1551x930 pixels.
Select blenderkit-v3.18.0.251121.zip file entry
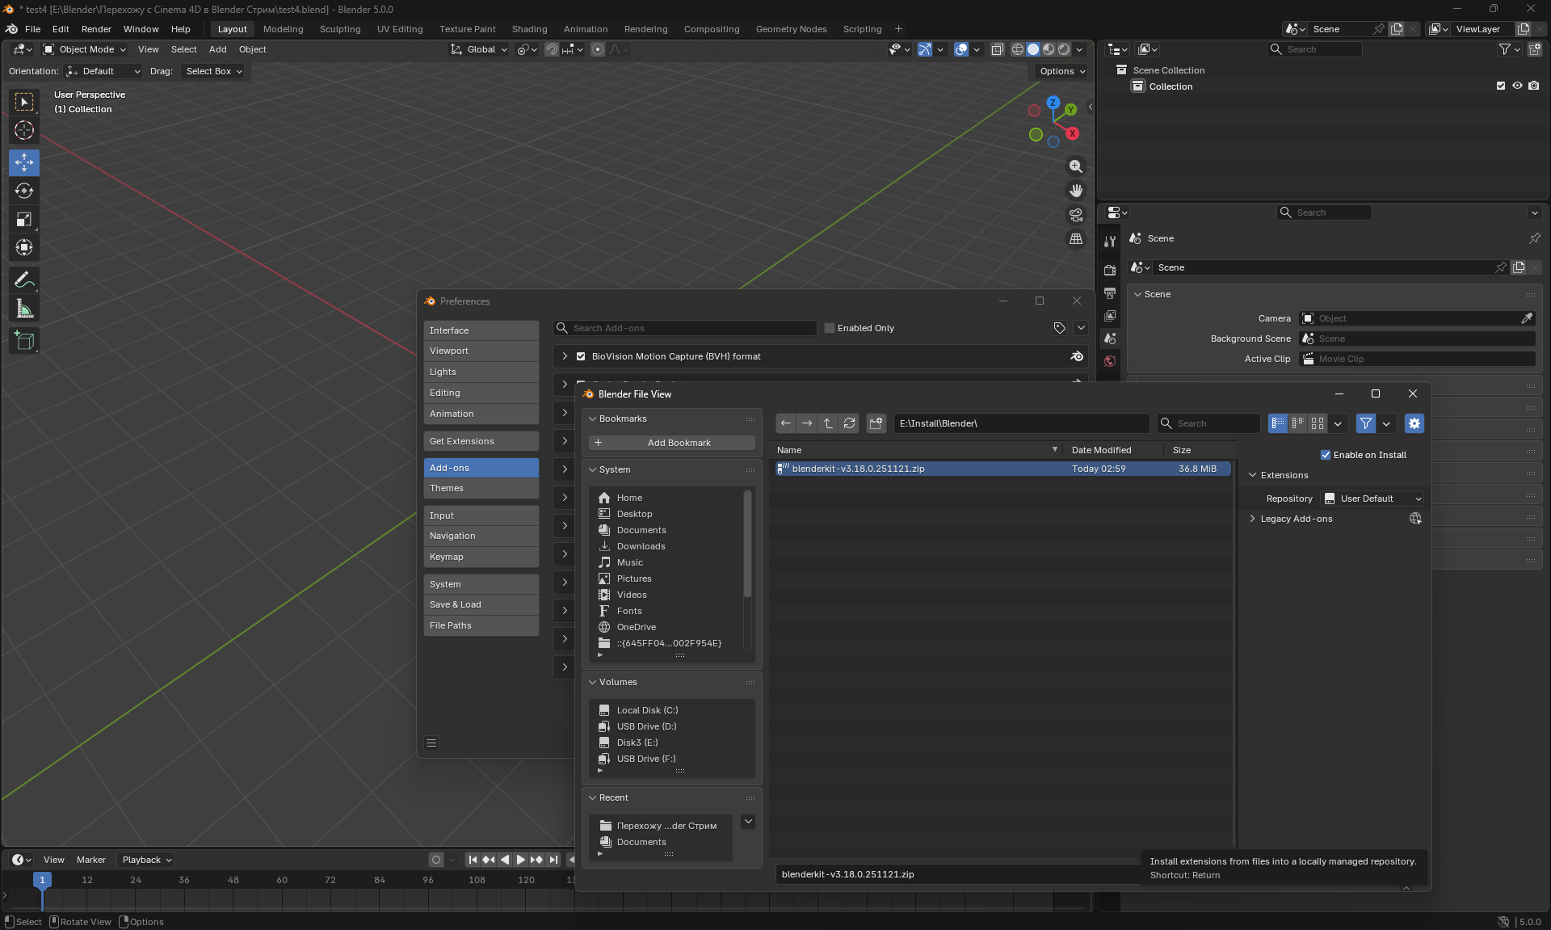pyautogui.click(x=858, y=469)
